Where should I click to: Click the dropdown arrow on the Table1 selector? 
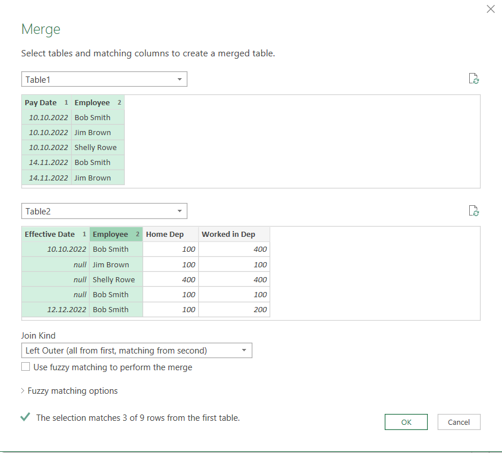(180, 79)
